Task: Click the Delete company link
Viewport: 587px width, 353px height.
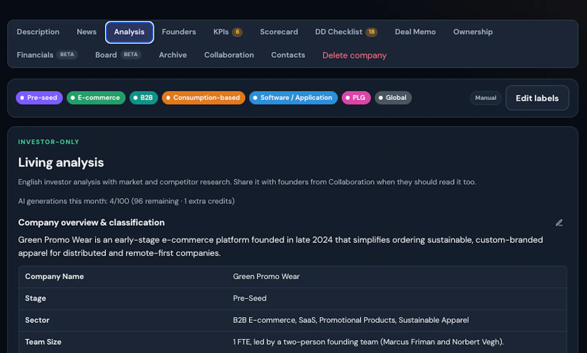Action: pyautogui.click(x=354, y=55)
